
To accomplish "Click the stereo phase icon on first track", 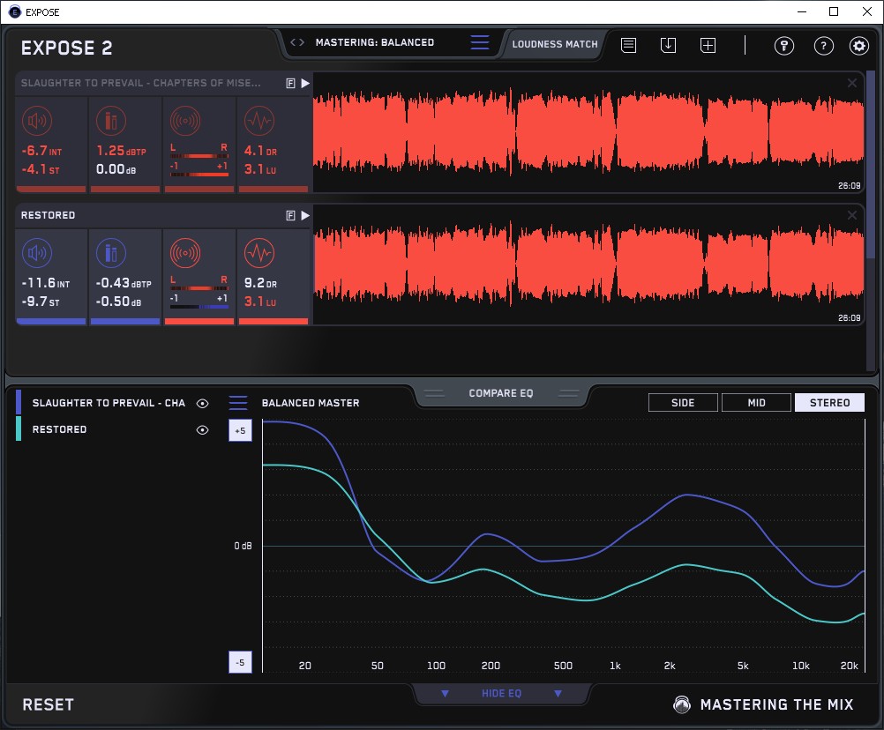I will click(x=184, y=122).
